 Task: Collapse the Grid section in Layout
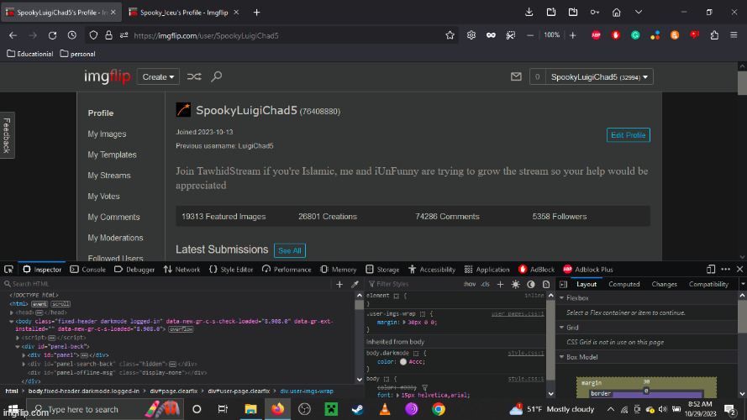(561, 328)
